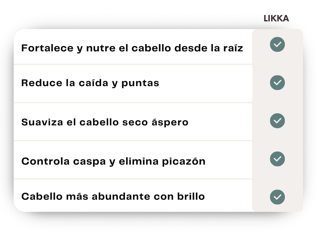
Task: Choose 'Controla caspa y elimina picazón' entry
Action: click(113, 161)
